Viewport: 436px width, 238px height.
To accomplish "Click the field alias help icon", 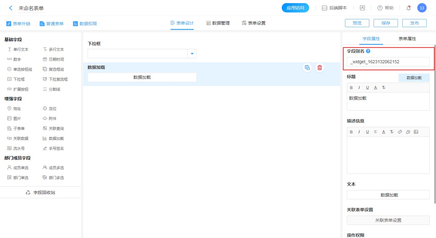I will [x=368, y=51].
